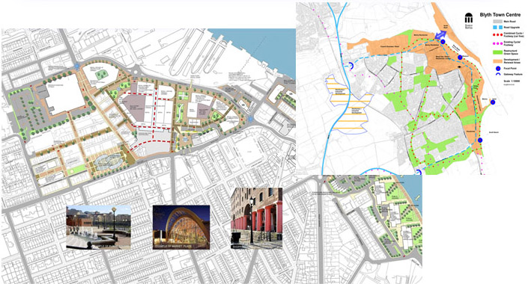The width and height of the screenshot is (528, 284).
Task: Click the striped yellow industrial development zone
Action: (348, 104)
